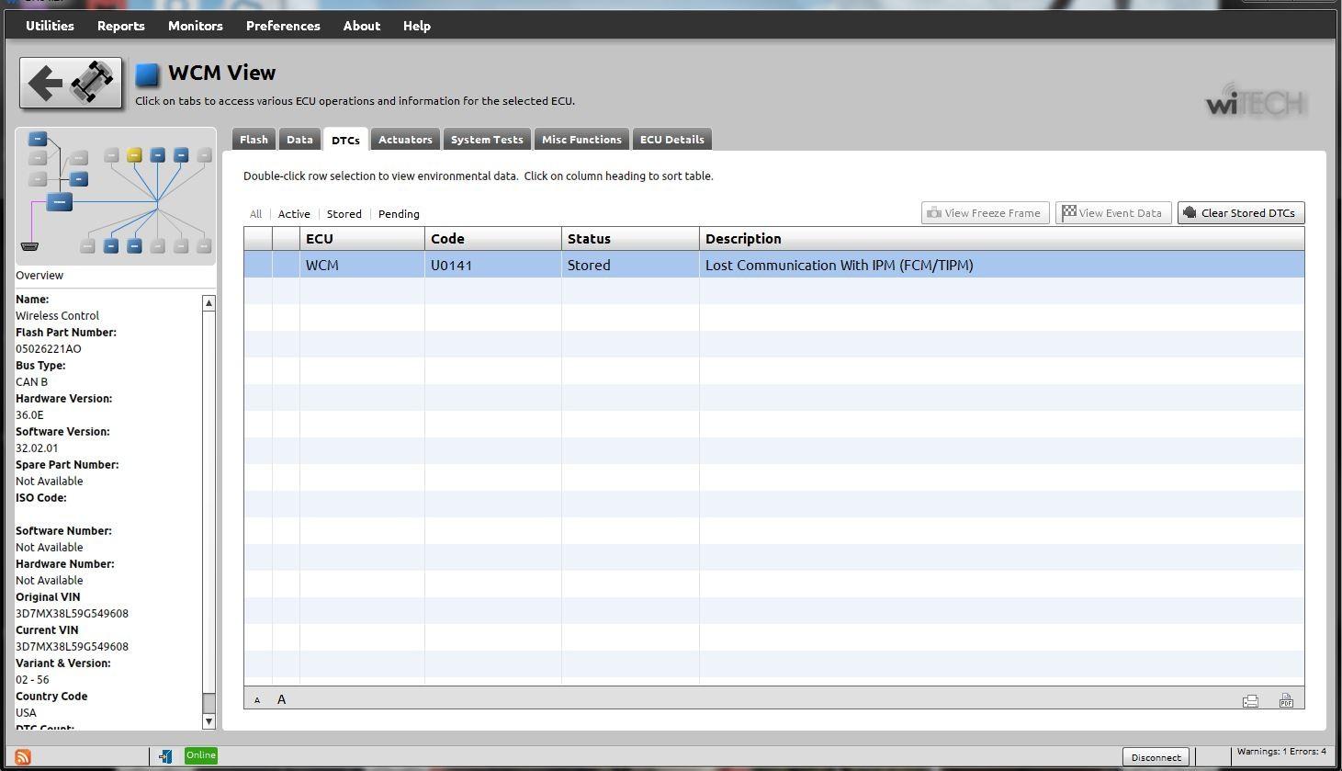Screen dimensions: 1342x771
Task: Click the Online status indicator
Action: [x=200, y=755]
